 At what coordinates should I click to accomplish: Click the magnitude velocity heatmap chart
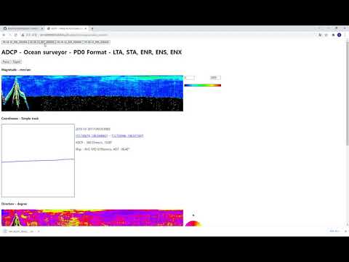tap(92, 93)
